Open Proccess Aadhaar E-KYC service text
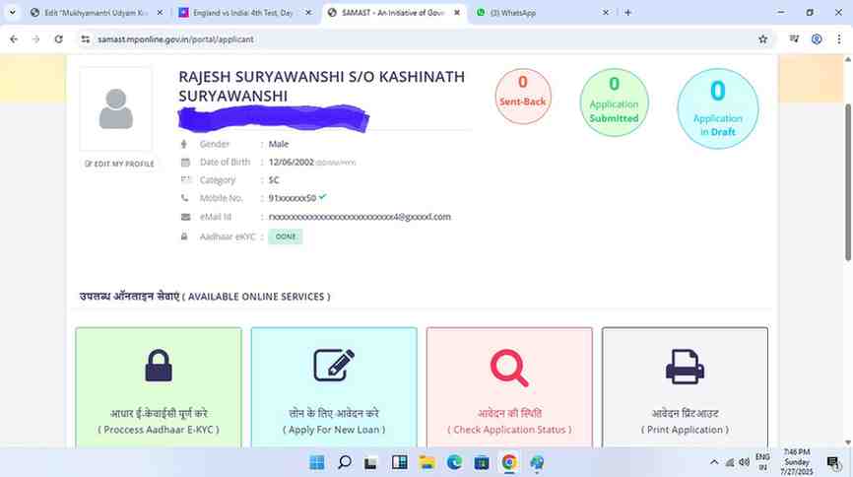 click(x=159, y=430)
